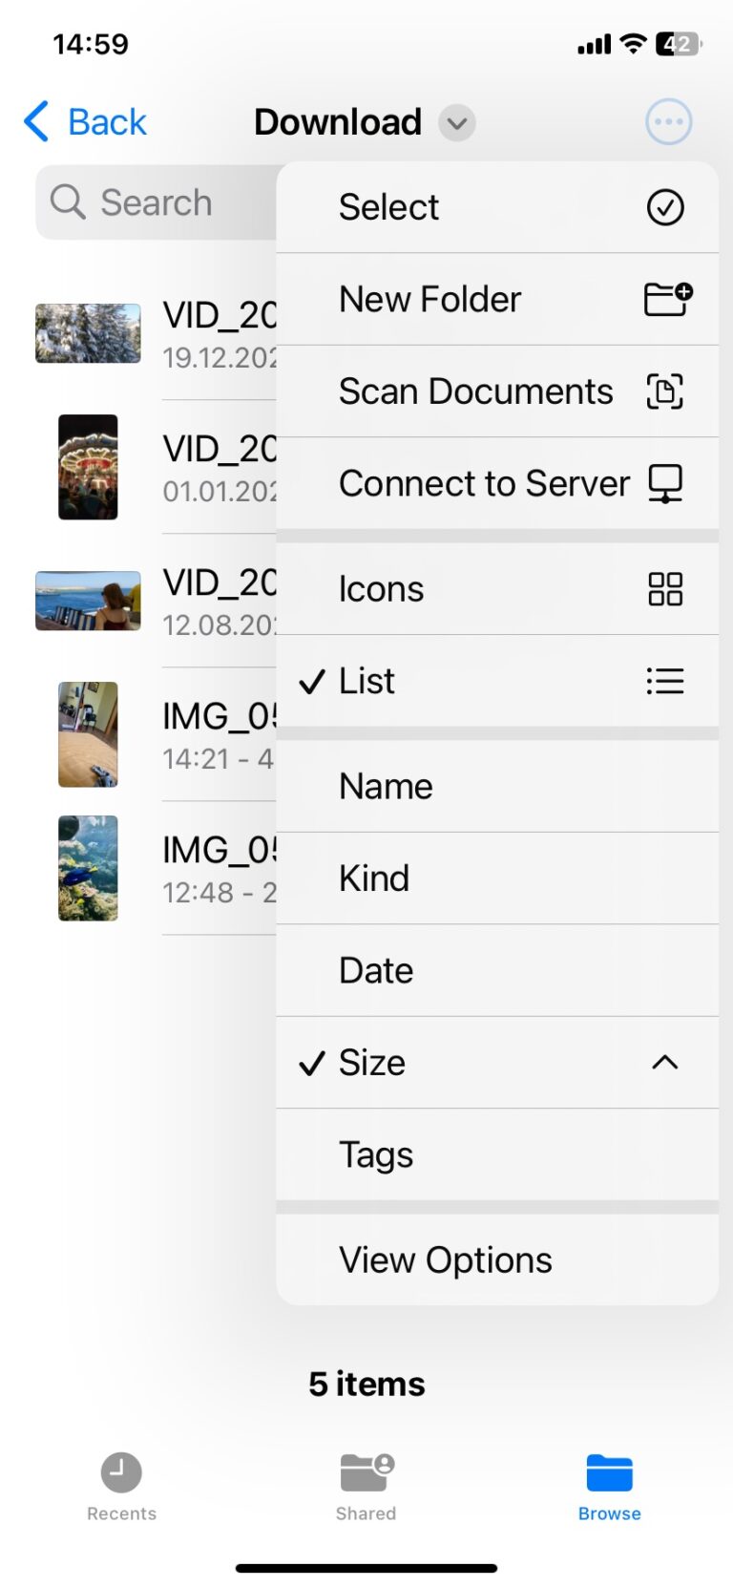
Task: Enable sorting by Date
Action: tap(375, 970)
